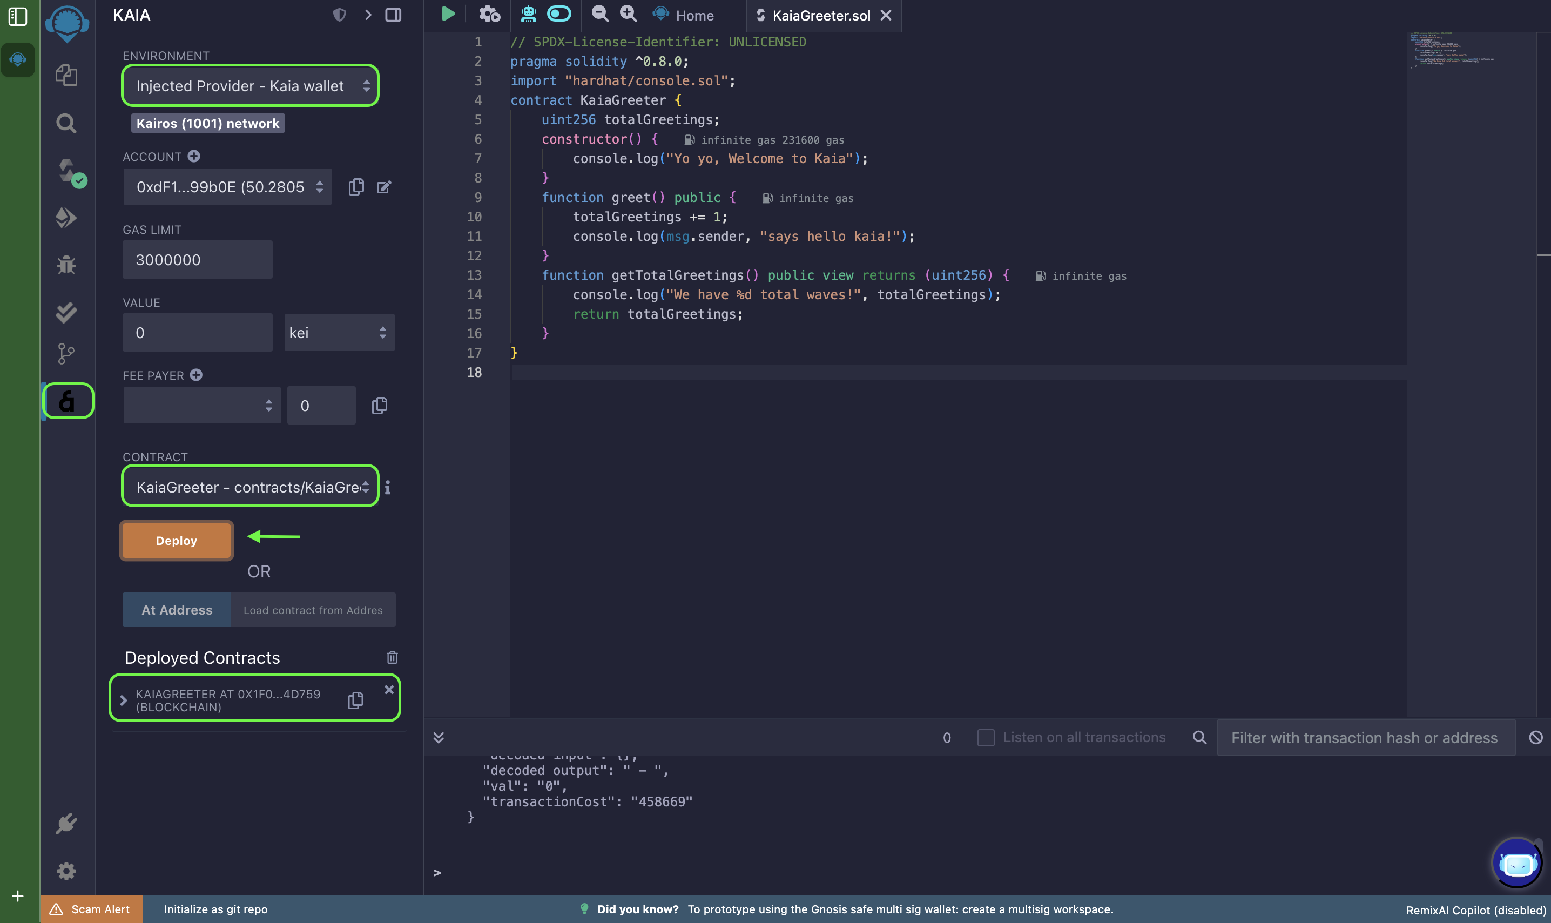Click the edit icon next to account
This screenshot has width=1551, height=923.
(x=385, y=187)
